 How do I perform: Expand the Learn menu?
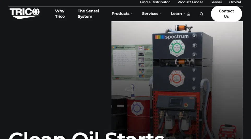[x=178, y=14]
